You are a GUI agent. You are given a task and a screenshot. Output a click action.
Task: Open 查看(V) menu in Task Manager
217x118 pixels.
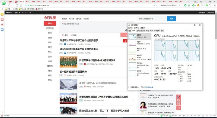tap(143, 28)
